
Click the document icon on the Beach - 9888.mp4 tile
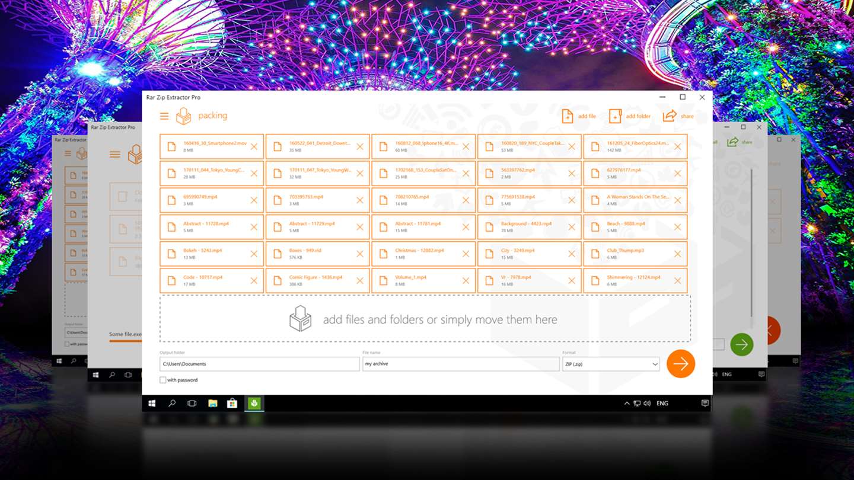tap(595, 227)
